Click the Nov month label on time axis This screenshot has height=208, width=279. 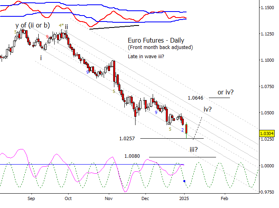click(108, 198)
